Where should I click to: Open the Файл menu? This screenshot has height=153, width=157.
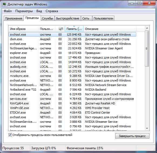8,11
